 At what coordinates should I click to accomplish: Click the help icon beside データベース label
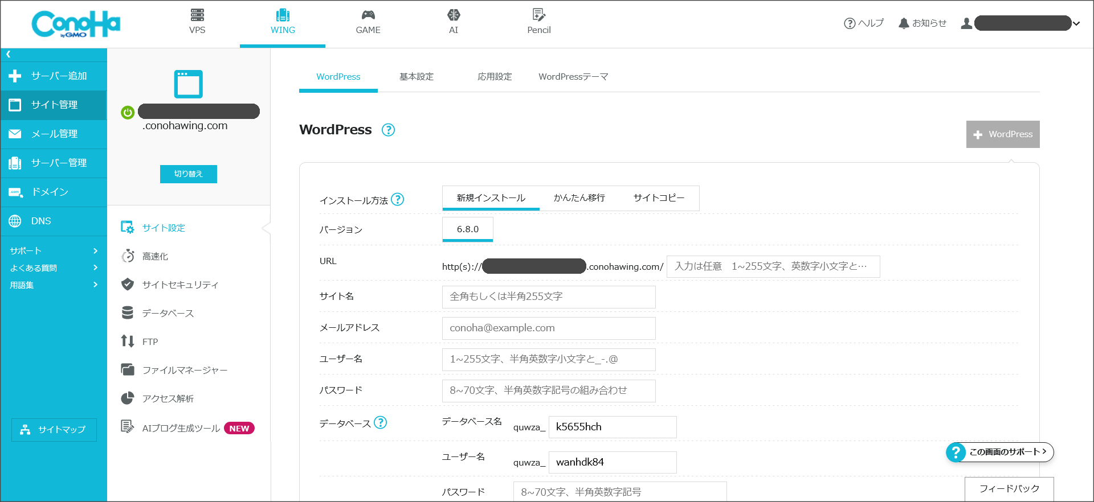click(381, 422)
